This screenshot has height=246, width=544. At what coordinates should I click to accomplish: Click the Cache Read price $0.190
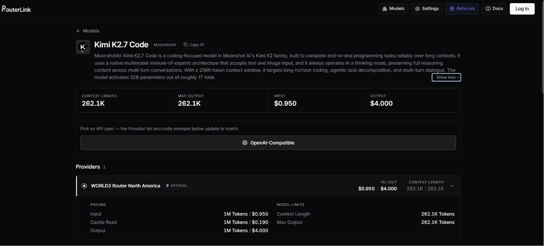click(x=260, y=222)
